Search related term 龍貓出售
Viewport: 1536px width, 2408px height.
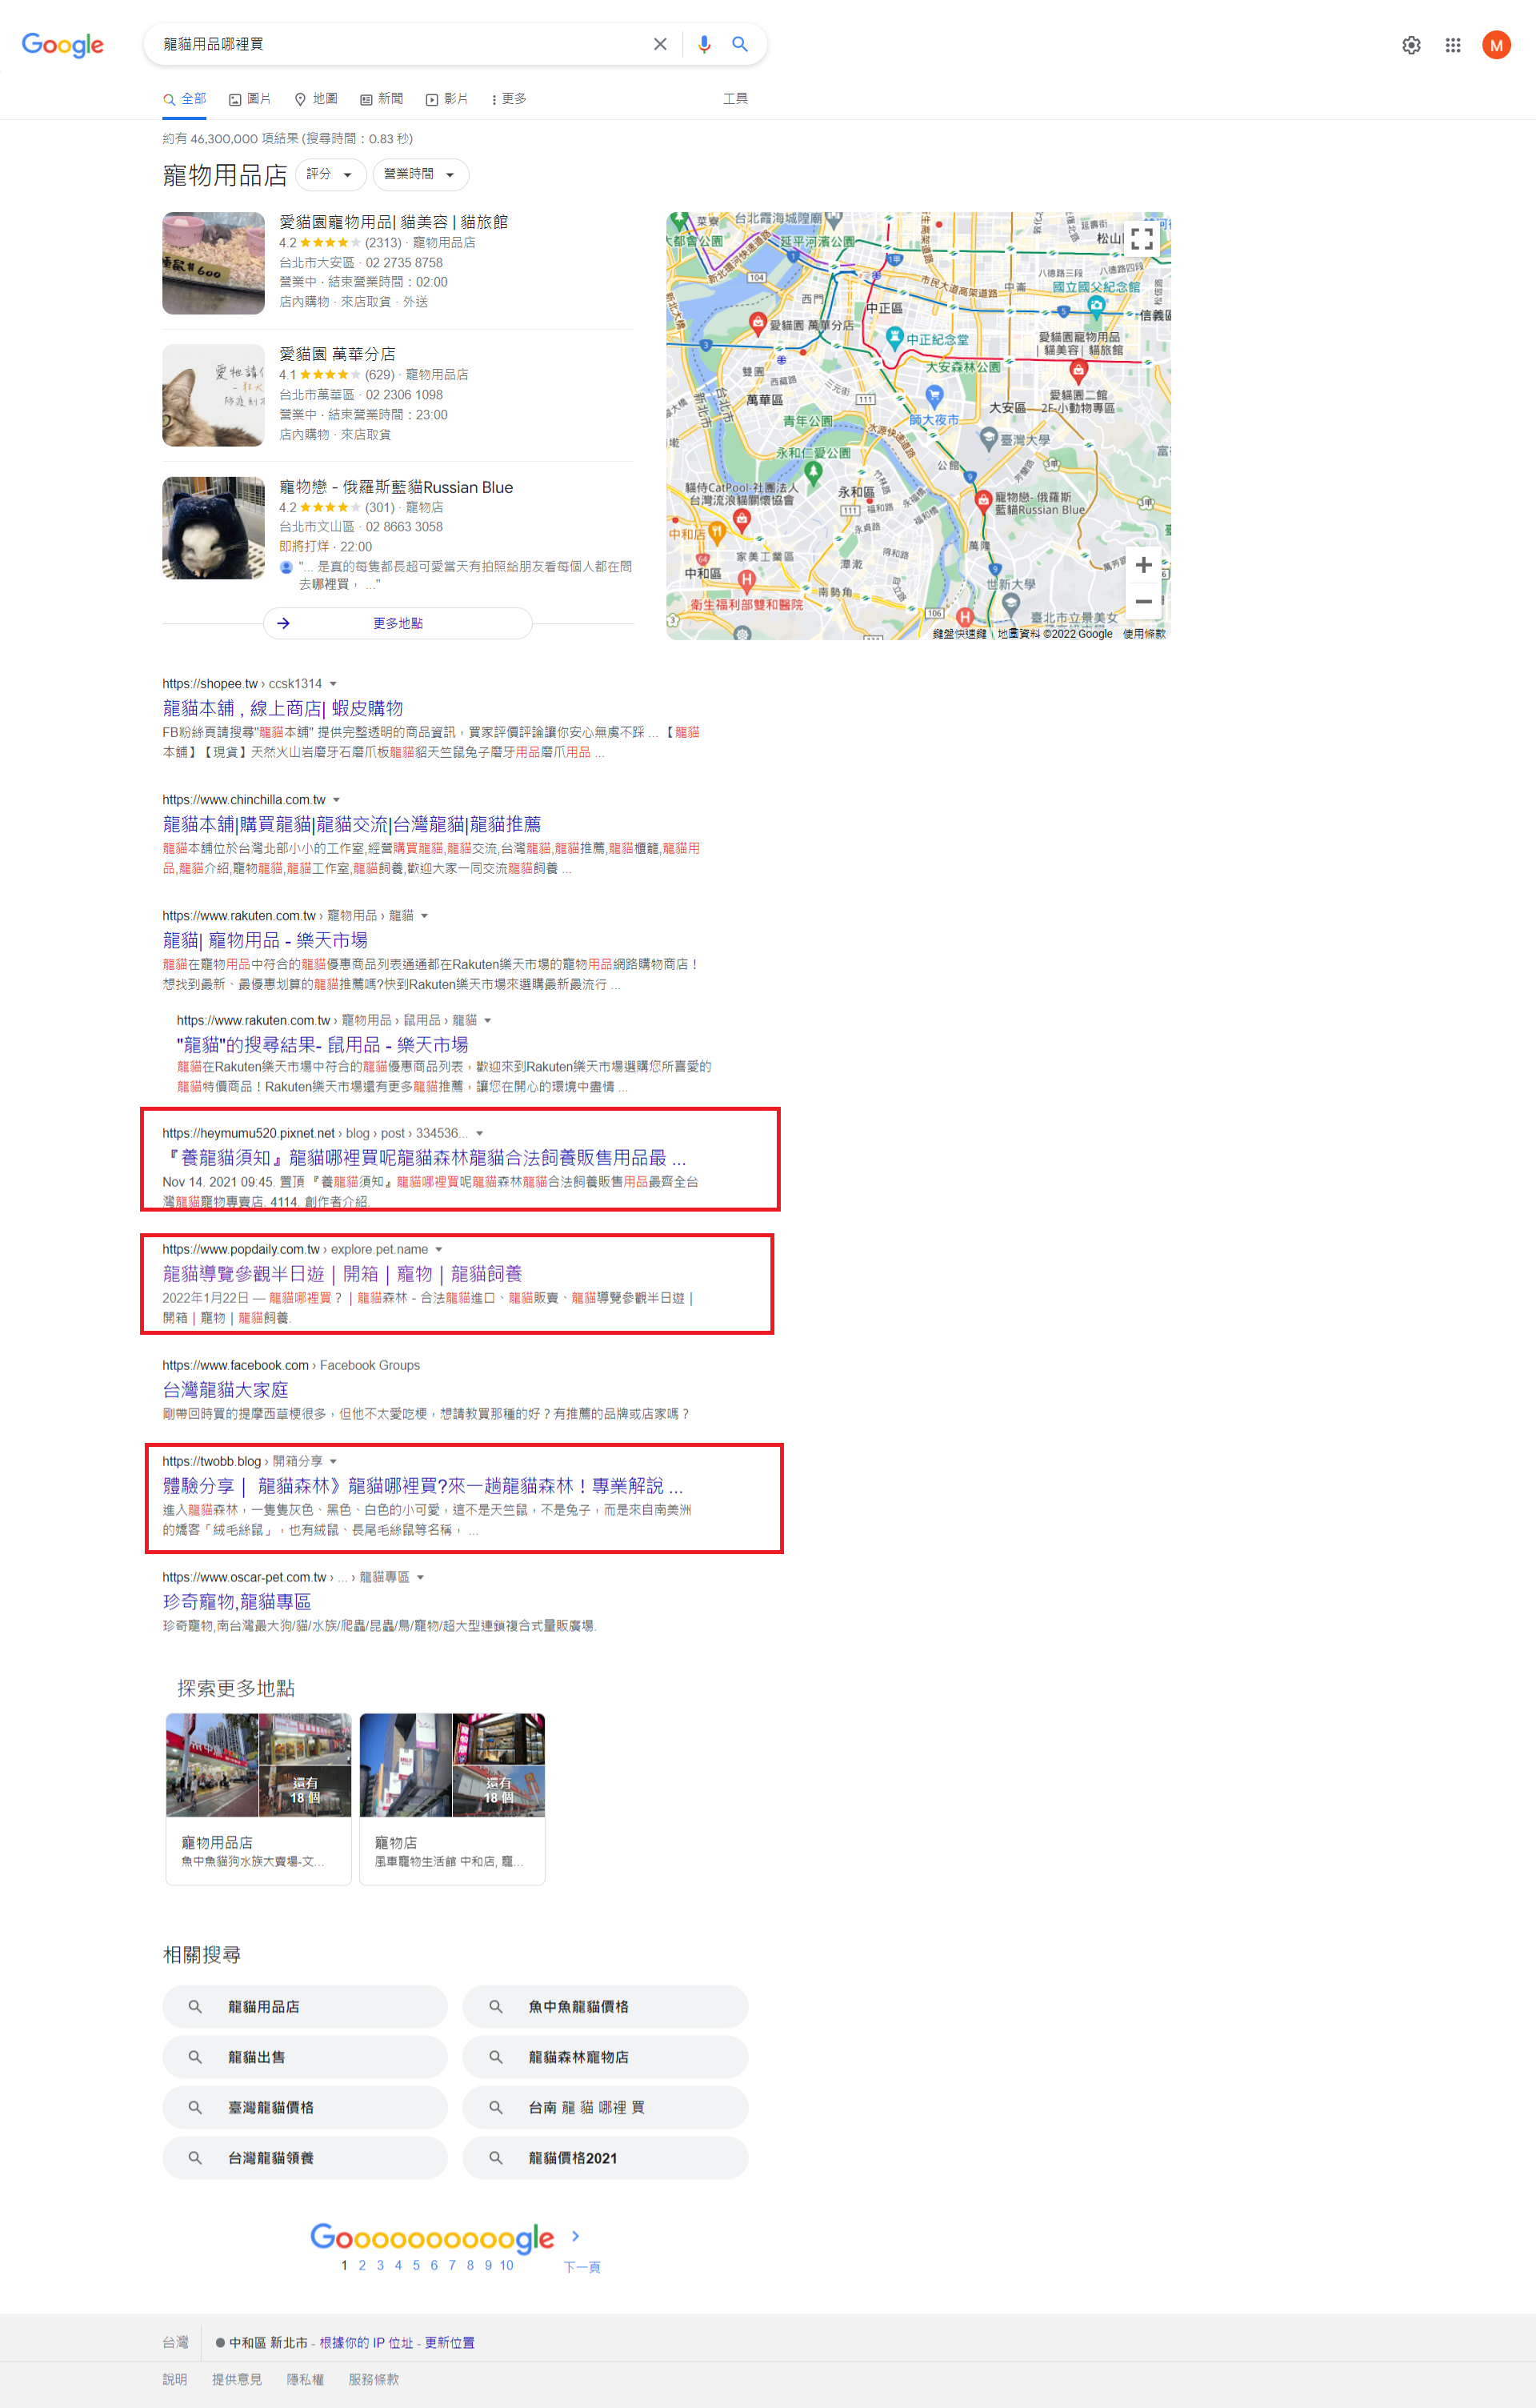point(305,2057)
